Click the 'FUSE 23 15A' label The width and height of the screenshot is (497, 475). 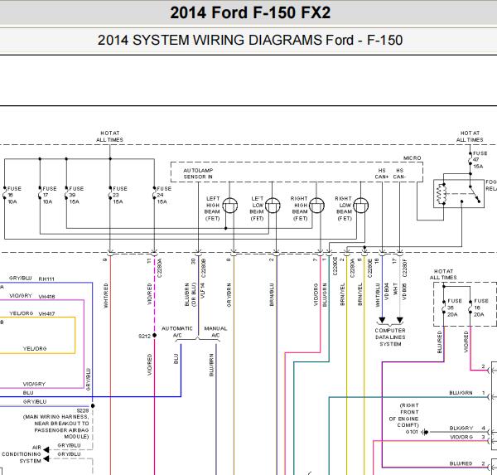click(x=120, y=195)
